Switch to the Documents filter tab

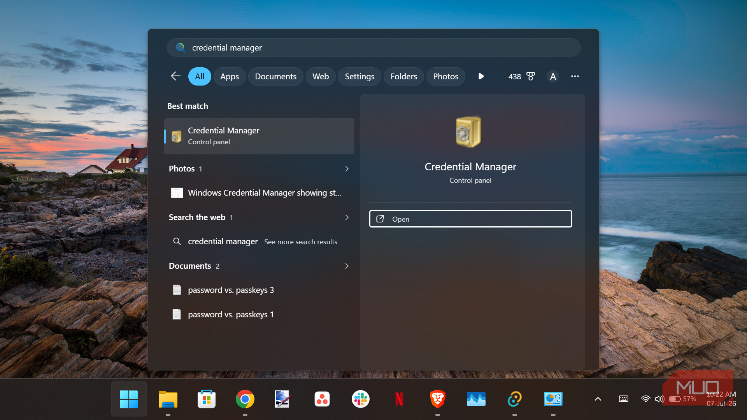tap(275, 76)
